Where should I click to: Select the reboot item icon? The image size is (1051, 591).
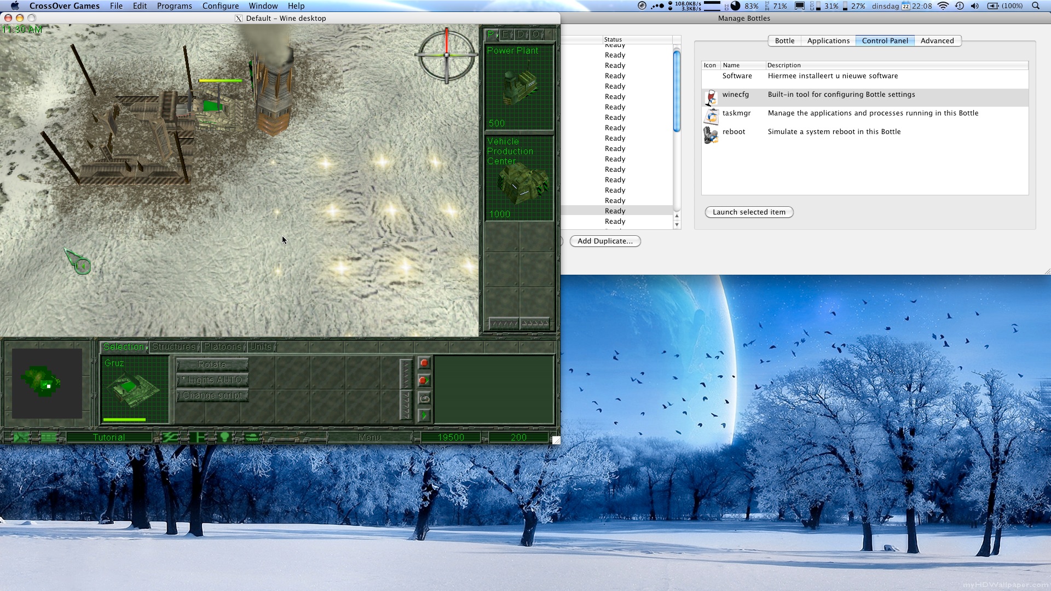coord(711,135)
